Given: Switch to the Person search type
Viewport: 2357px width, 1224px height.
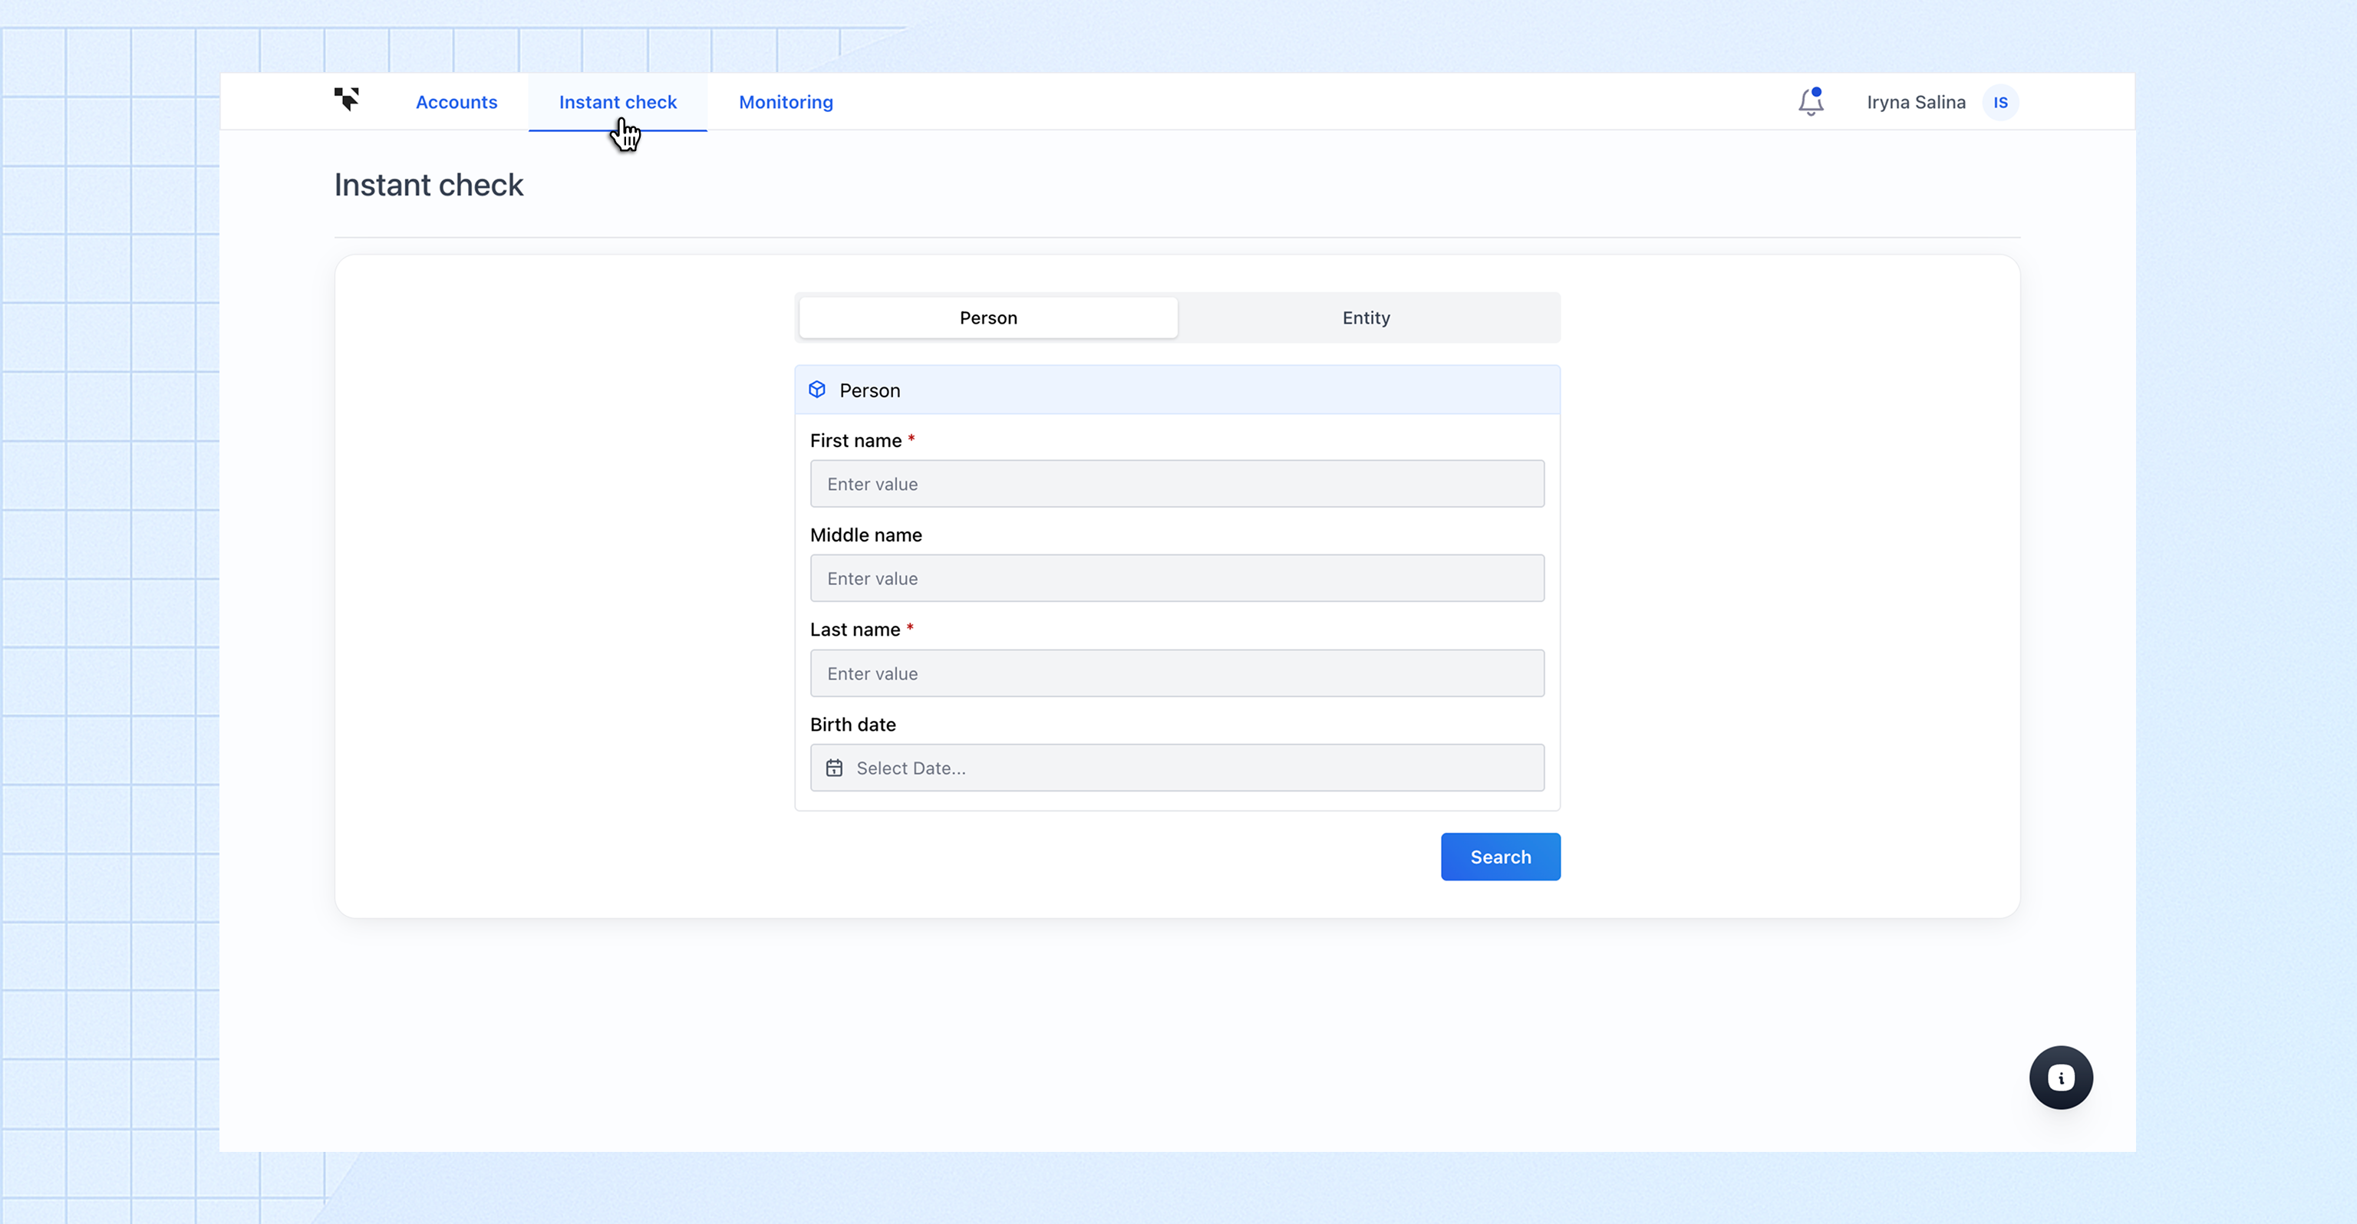Looking at the screenshot, I should (988, 318).
